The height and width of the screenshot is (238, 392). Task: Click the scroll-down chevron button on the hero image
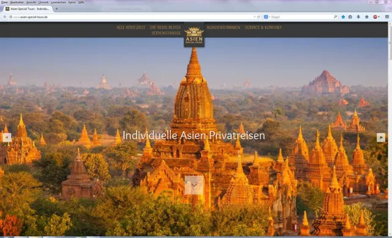tap(194, 185)
